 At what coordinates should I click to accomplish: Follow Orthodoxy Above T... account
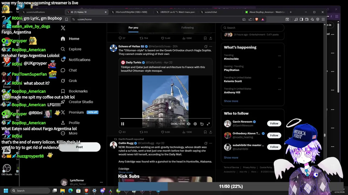(274, 135)
